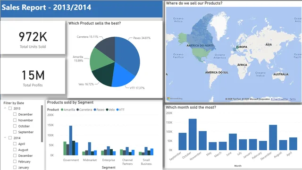Image resolution: width=302 pixels, height=170 pixels.
Task: Tick the January checkbox
Action: click(x=15, y=167)
